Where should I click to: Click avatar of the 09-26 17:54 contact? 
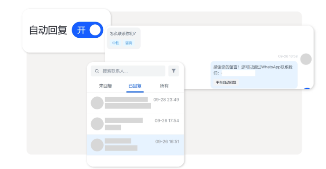97,124
